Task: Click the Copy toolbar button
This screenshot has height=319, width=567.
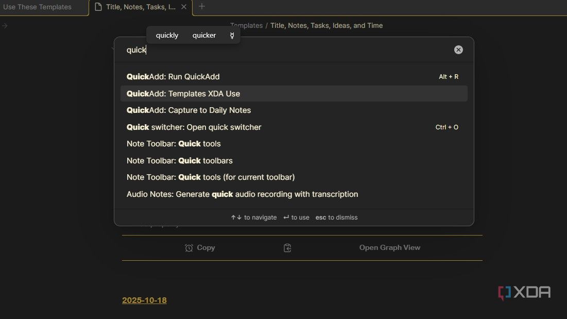Action: [x=200, y=248]
